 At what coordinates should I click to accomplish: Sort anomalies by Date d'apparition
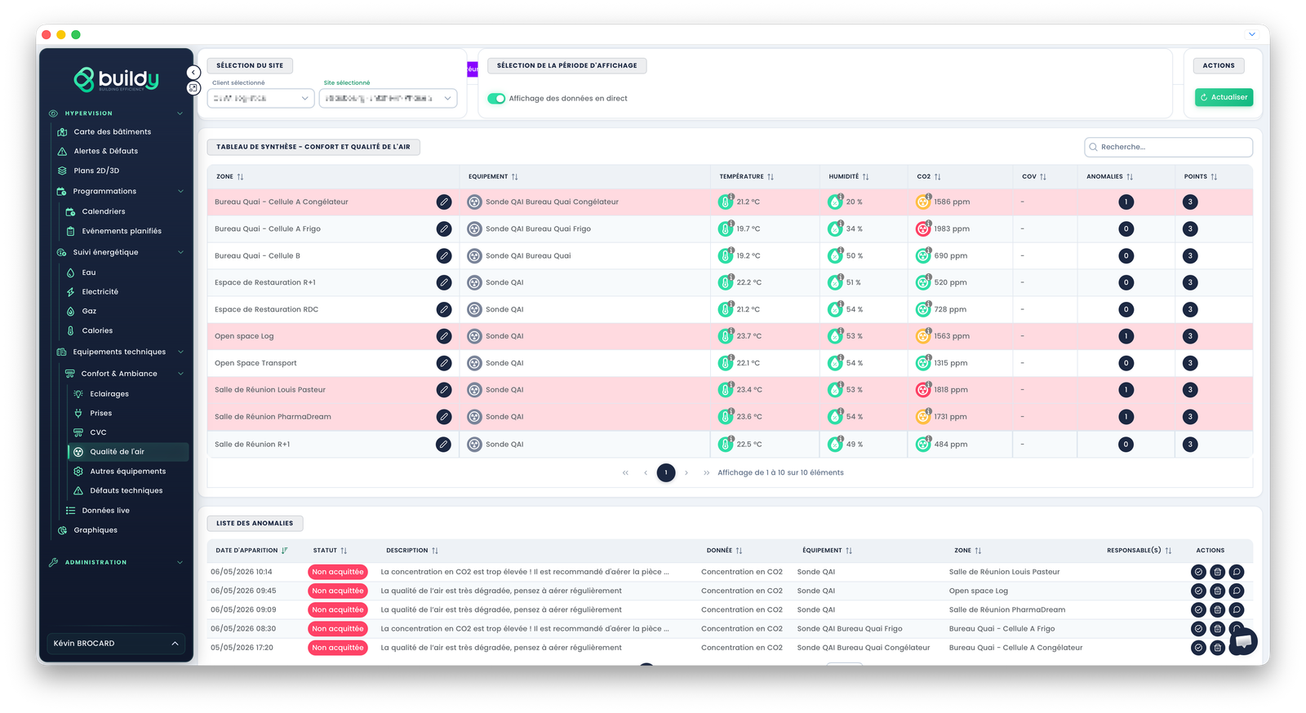pos(284,551)
